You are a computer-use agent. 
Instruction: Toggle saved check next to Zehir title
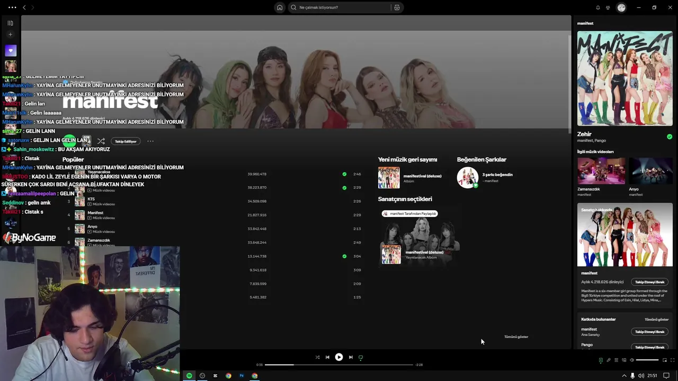670,137
